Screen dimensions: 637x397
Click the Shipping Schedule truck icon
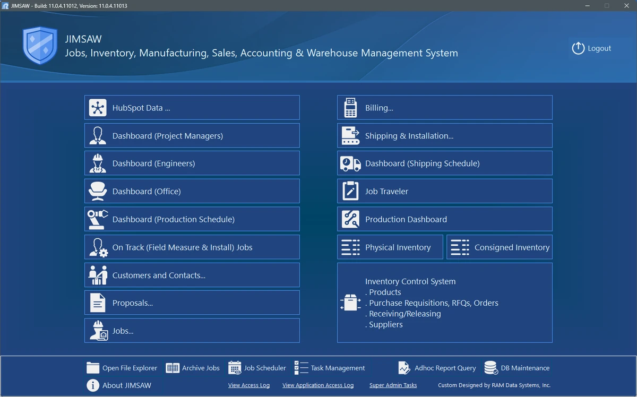pos(350,163)
